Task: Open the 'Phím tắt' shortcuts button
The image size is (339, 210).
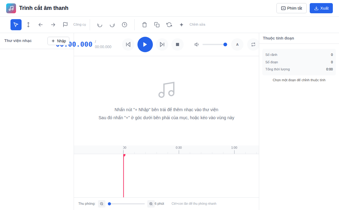Action: pyautogui.click(x=292, y=8)
